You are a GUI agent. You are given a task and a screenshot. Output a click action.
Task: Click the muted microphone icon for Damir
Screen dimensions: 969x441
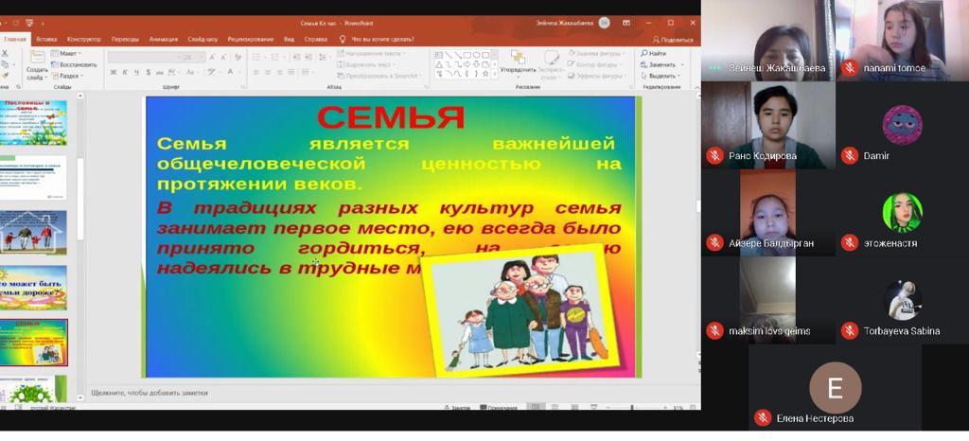tap(850, 155)
